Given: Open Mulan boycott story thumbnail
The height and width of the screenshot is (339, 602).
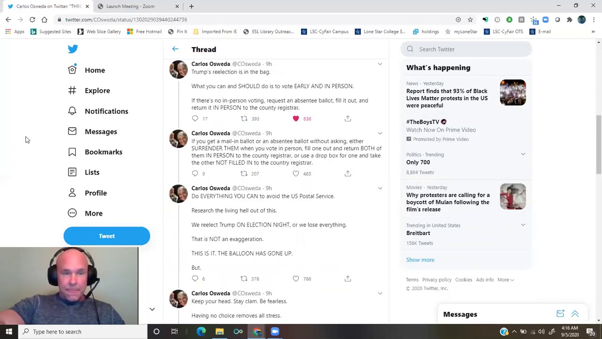Looking at the screenshot, I should click(x=513, y=196).
